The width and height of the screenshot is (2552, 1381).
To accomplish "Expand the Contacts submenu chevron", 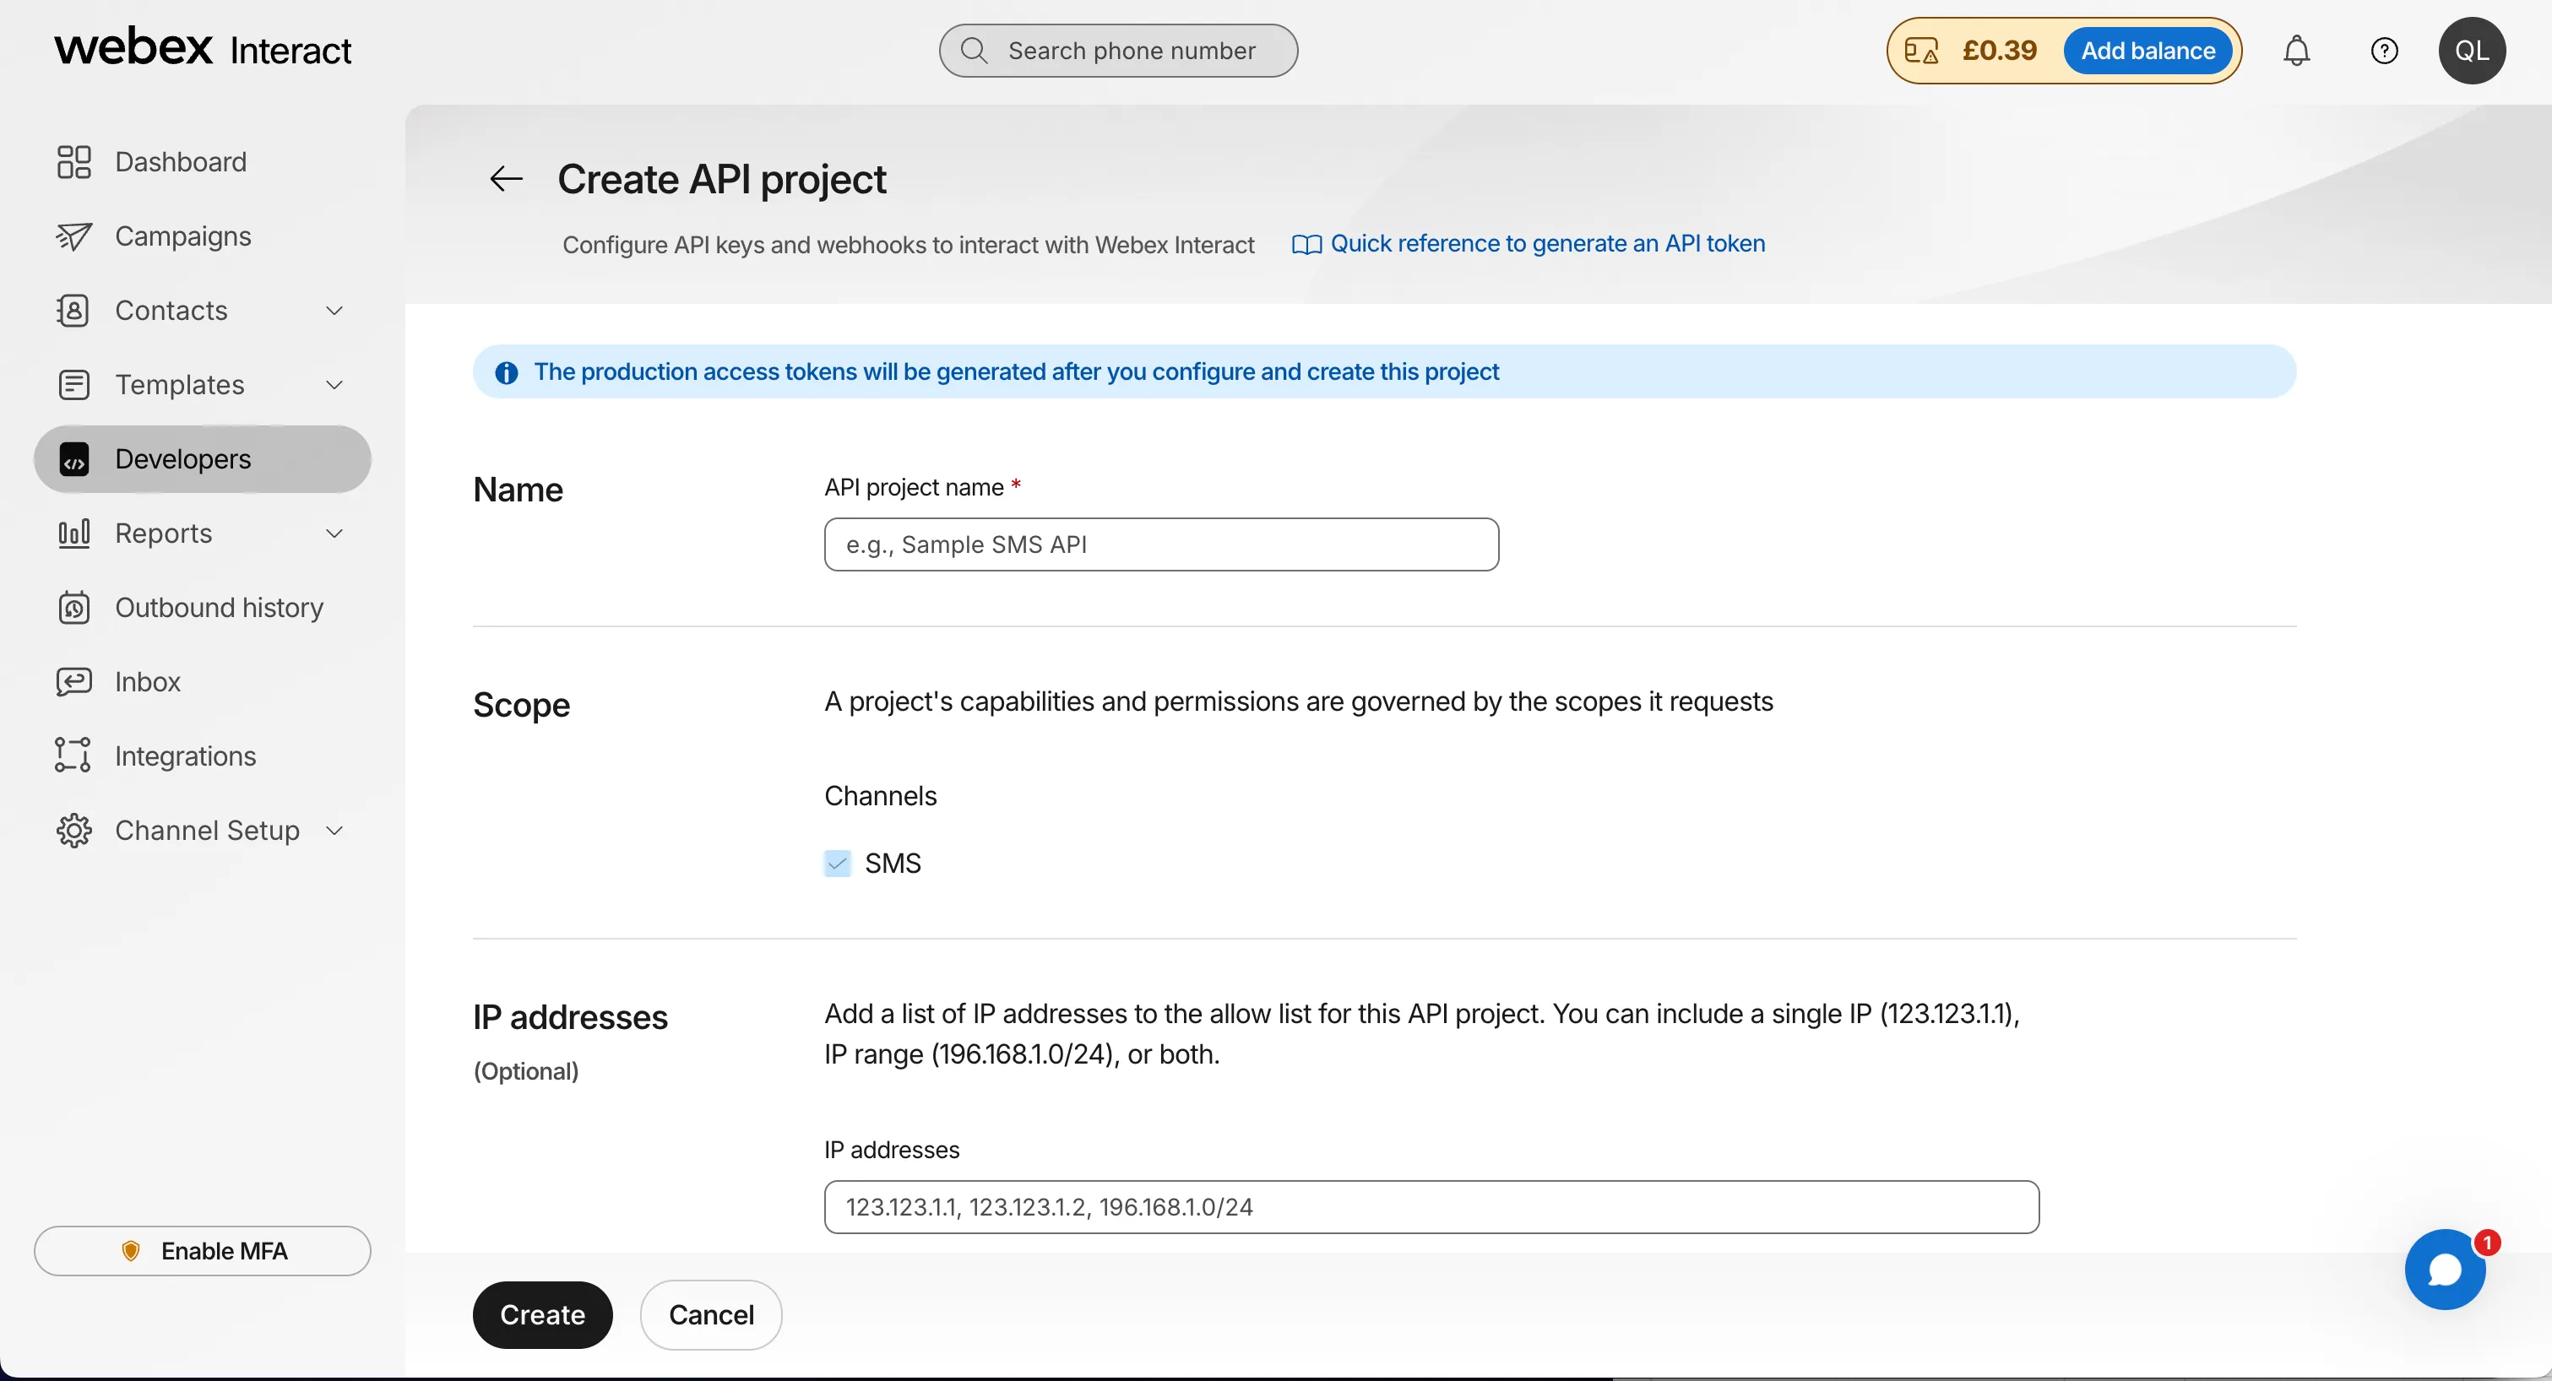I will point(335,311).
